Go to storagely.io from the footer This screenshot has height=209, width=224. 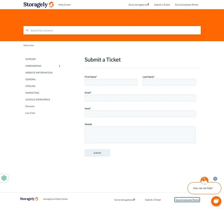coord(125,200)
